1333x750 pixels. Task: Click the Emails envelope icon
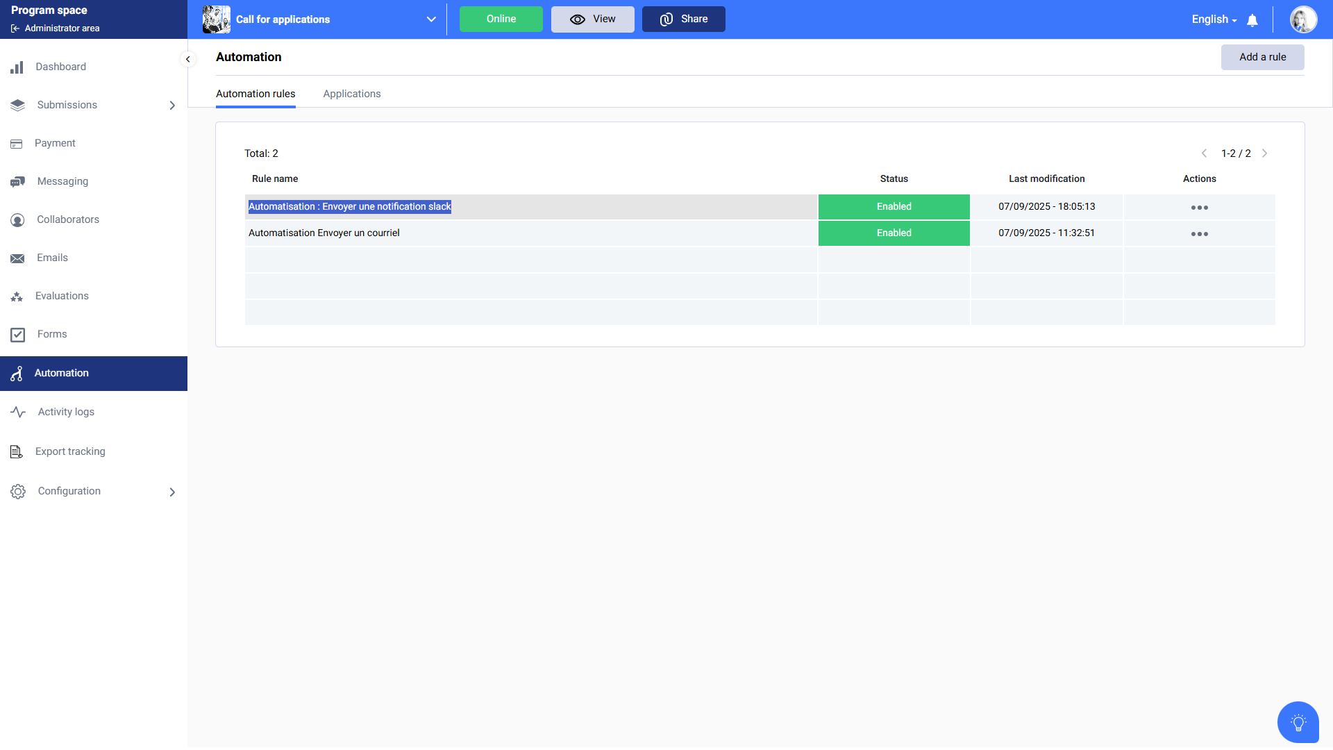(17, 258)
